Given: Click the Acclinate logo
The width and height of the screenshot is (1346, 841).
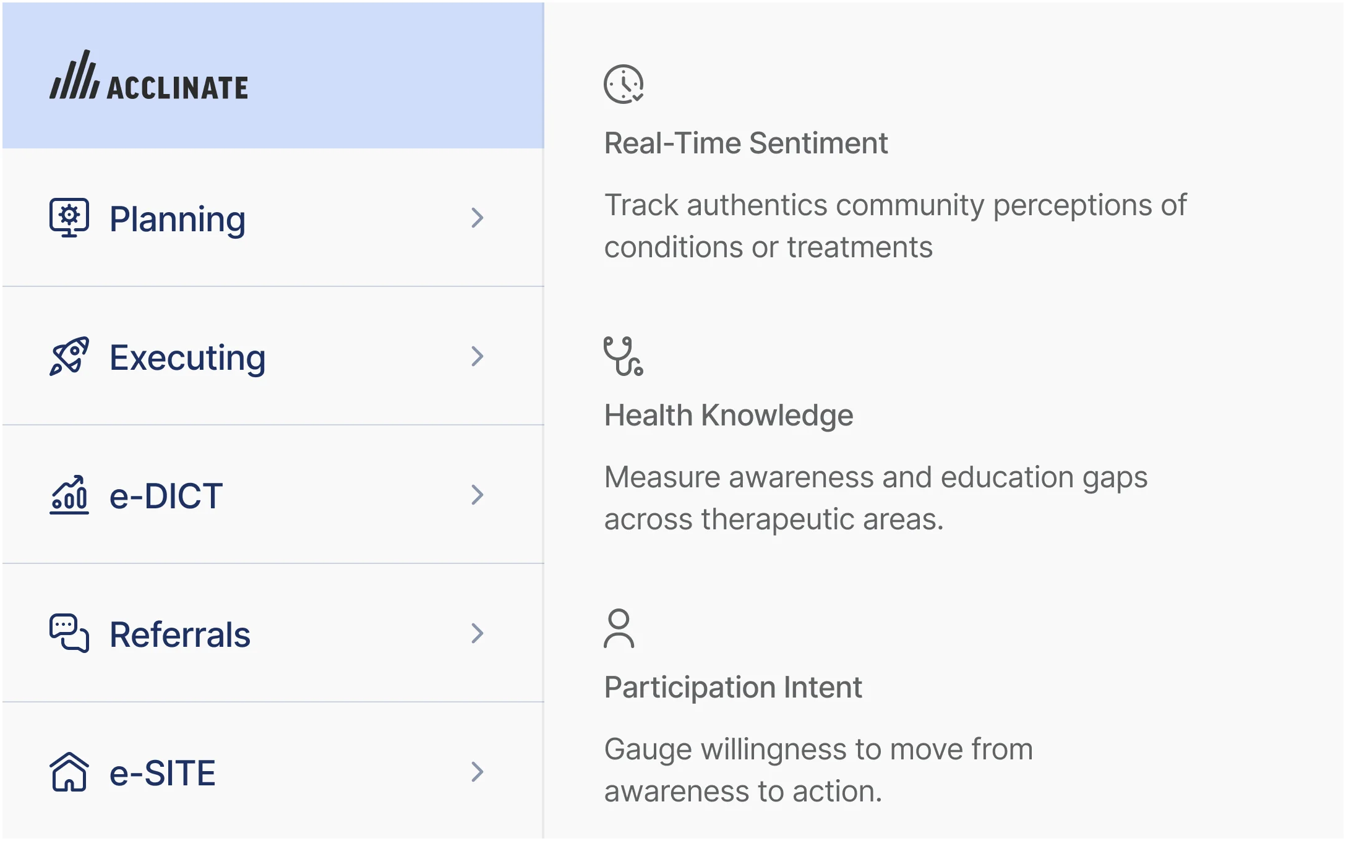Looking at the screenshot, I should click(x=148, y=75).
